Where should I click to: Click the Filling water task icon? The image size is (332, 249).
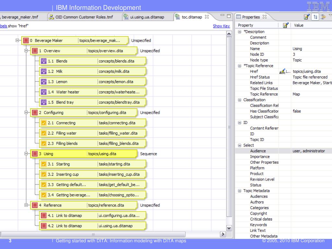tap(44, 133)
